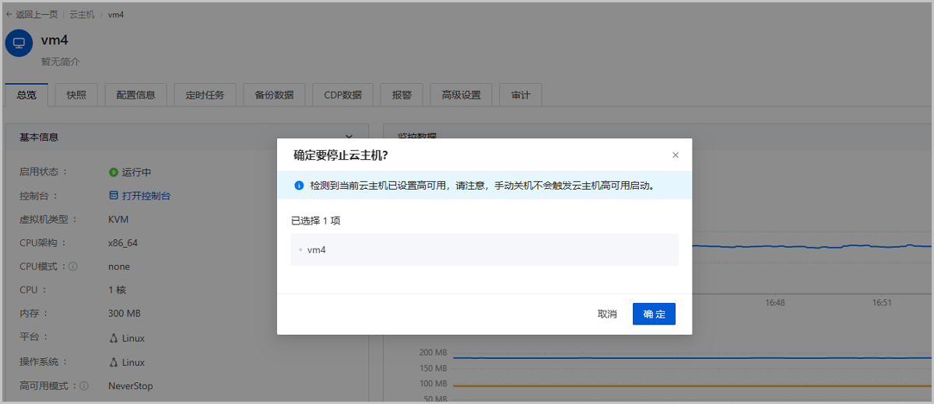This screenshot has width=934, height=404.
Task: Click the green running status icon
Action: [x=113, y=172]
